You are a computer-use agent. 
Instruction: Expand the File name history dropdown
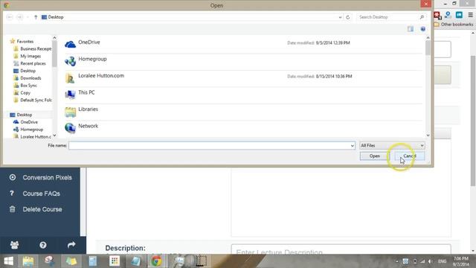pos(352,146)
